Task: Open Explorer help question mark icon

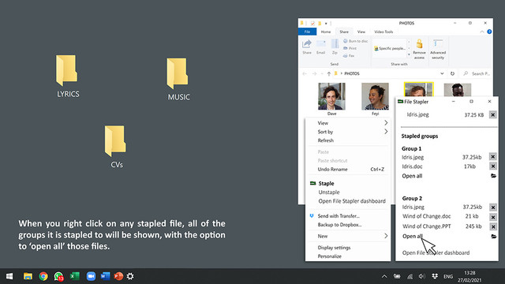Action: (x=489, y=32)
